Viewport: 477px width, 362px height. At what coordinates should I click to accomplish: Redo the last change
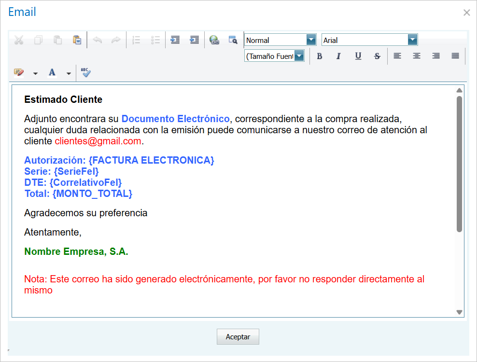[x=116, y=40]
